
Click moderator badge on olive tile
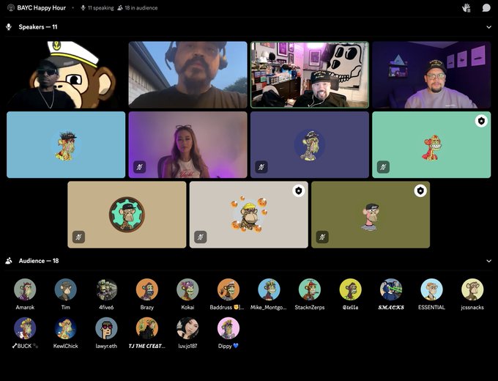coord(420,190)
